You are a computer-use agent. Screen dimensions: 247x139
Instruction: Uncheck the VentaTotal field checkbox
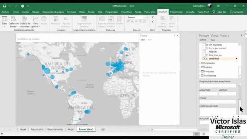click(204, 59)
